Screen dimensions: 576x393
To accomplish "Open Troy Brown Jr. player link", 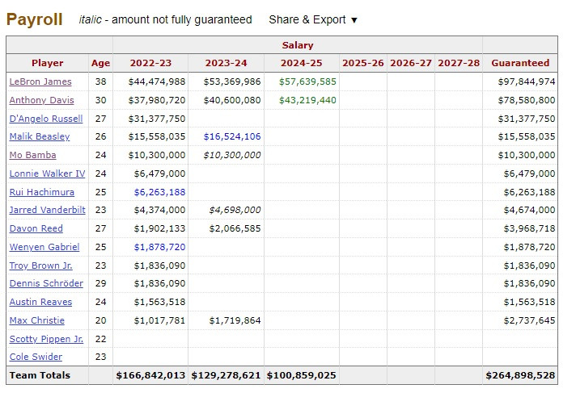I will coord(40,265).
